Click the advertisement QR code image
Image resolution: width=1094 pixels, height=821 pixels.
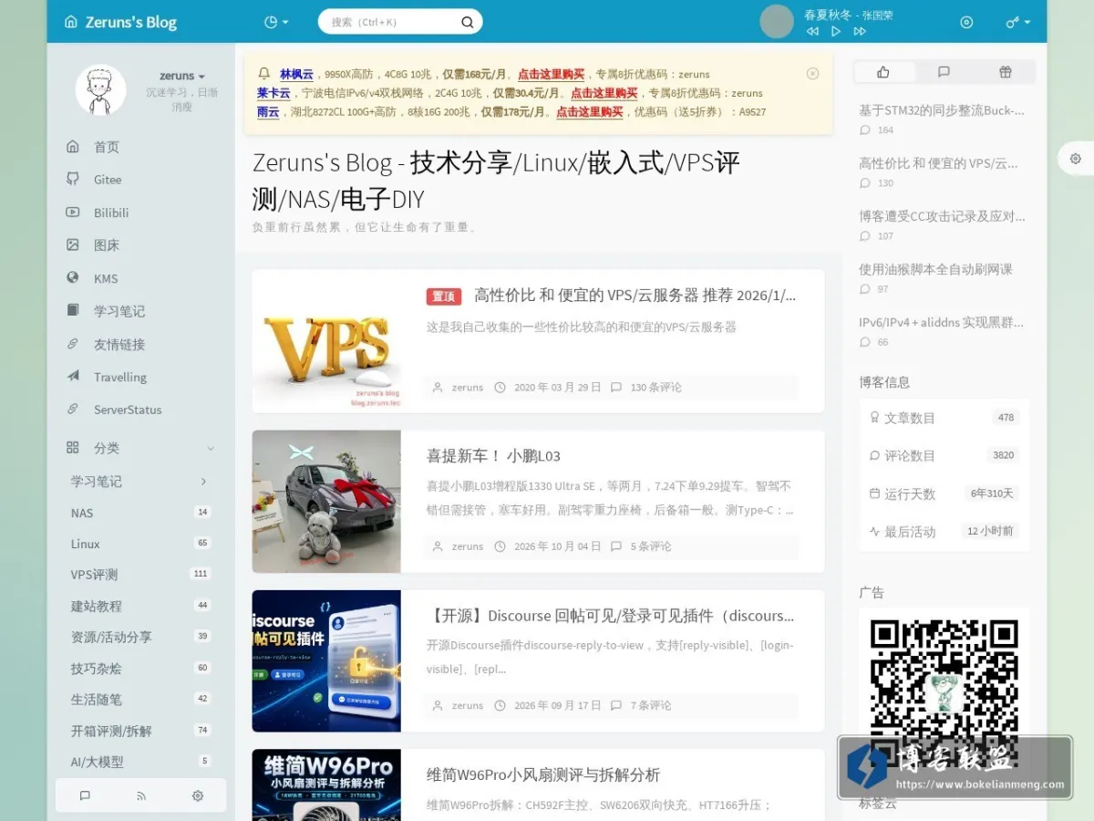(944, 693)
